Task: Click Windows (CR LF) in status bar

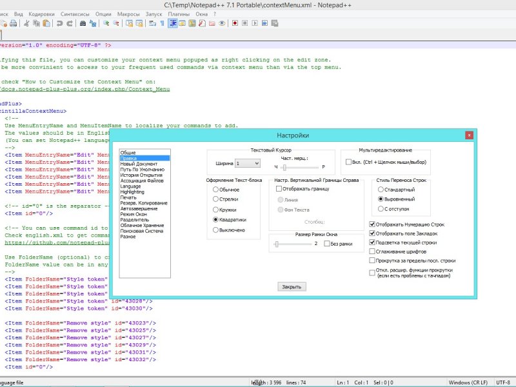Action: pyautogui.click(x=468, y=382)
